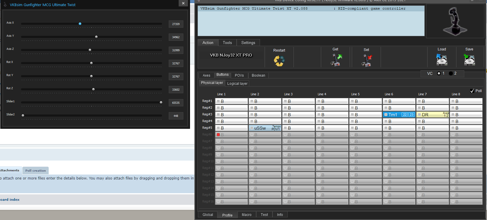Click the joystick icon in axis window title
The height and width of the screenshot is (220, 487).
(x=5, y=5)
